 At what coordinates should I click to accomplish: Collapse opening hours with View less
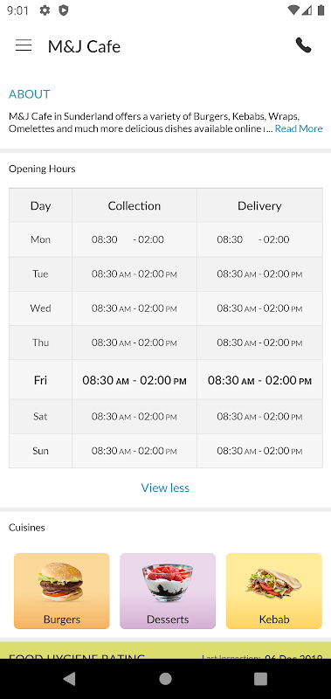(x=165, y=488)
